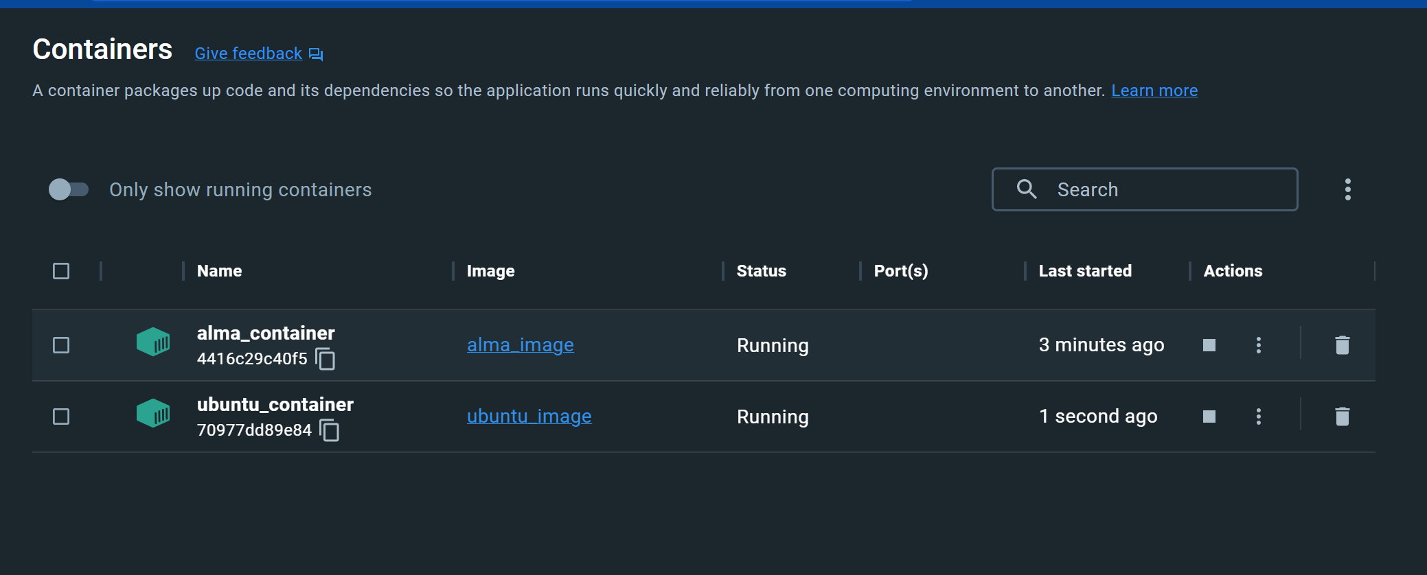This screenshot has height=575, width=1427.
Task: Copy alma_container ID 4416c29c40f5
Action: (326, 359)
